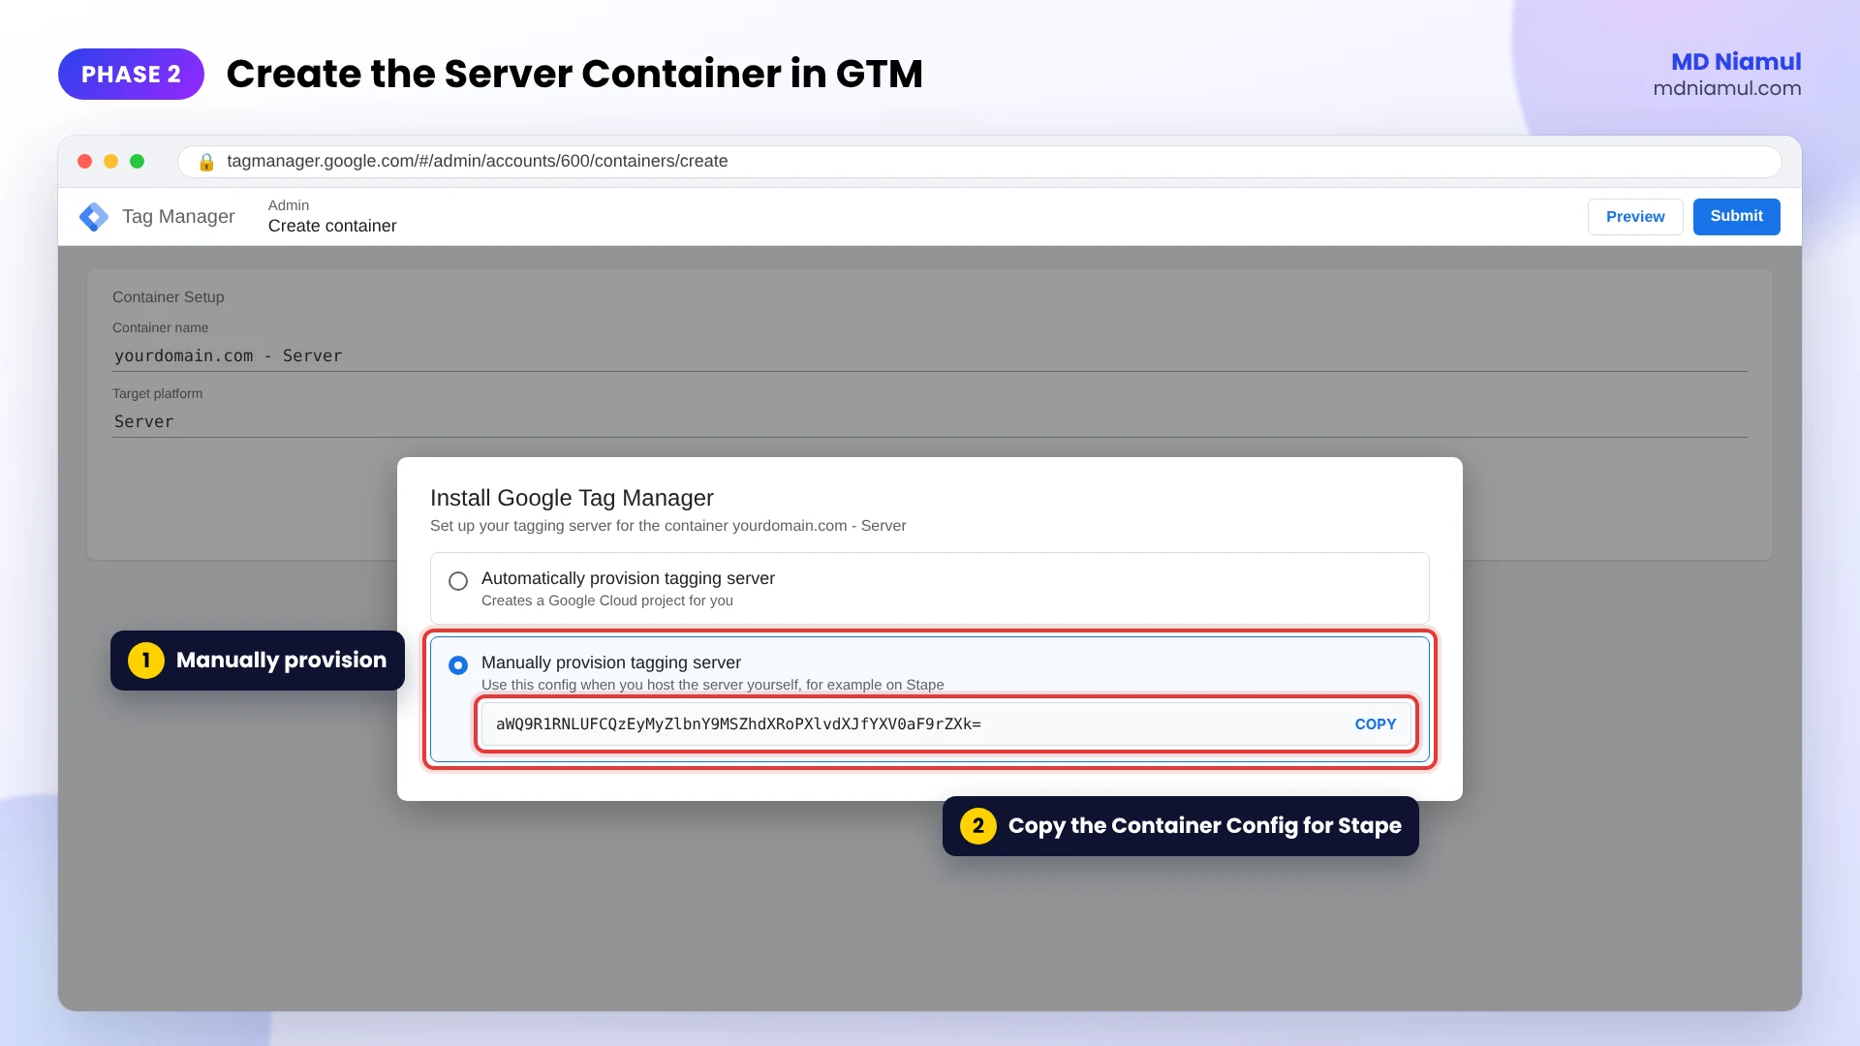
Task: Click the padlock icon in the address bar
Action: (206, 162)
